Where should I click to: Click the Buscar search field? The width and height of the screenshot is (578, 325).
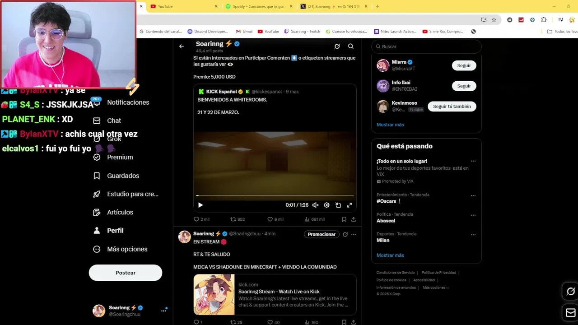(x=426, y=46)
